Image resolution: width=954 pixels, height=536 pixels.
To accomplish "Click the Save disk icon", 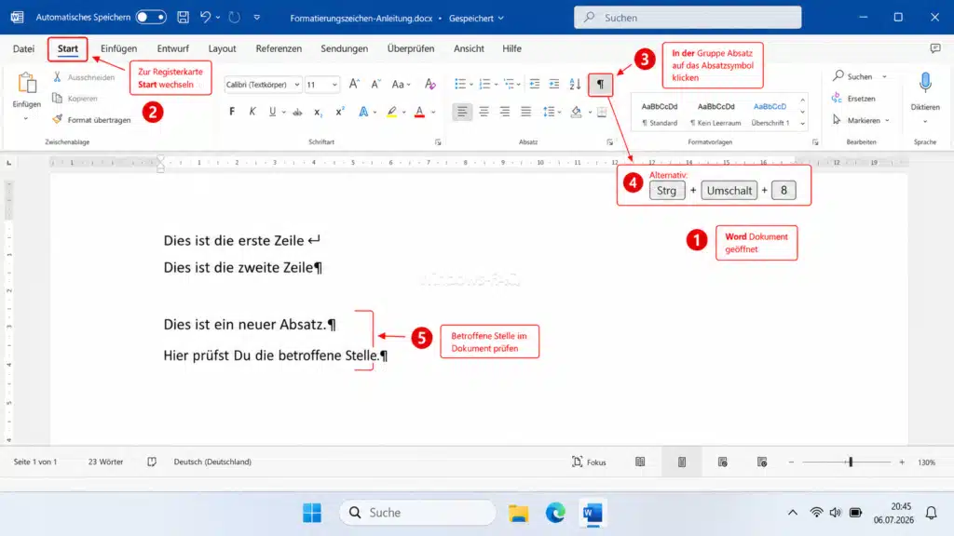I will pos(183,17).
